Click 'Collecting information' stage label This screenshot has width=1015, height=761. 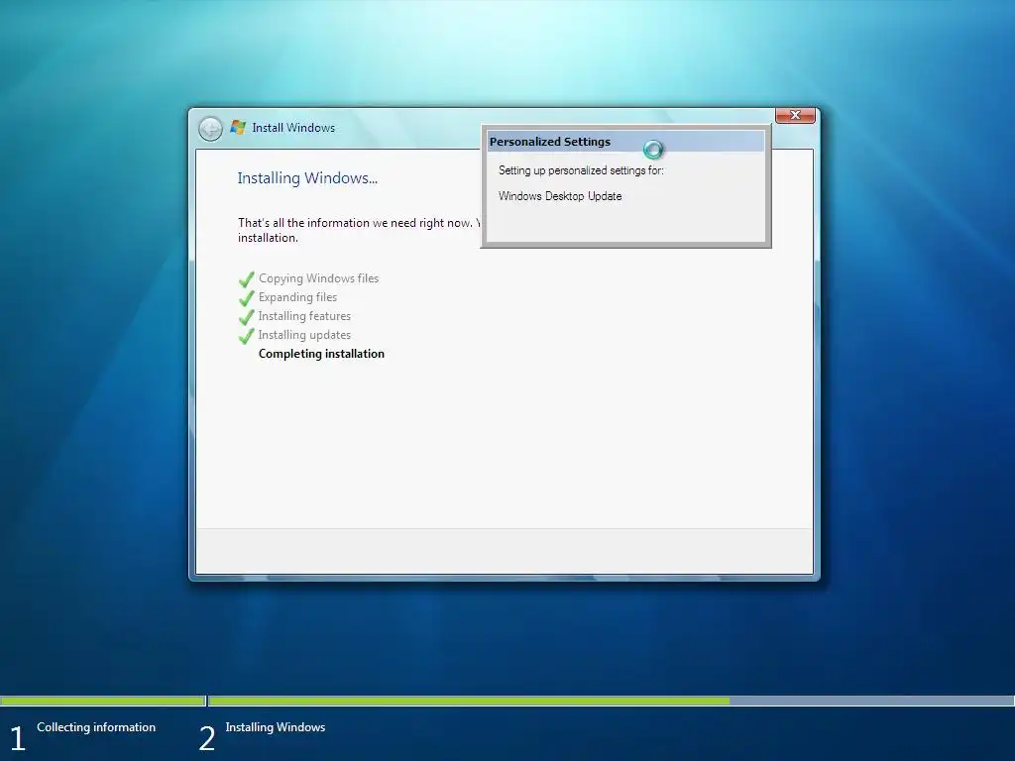click(96, 726)
